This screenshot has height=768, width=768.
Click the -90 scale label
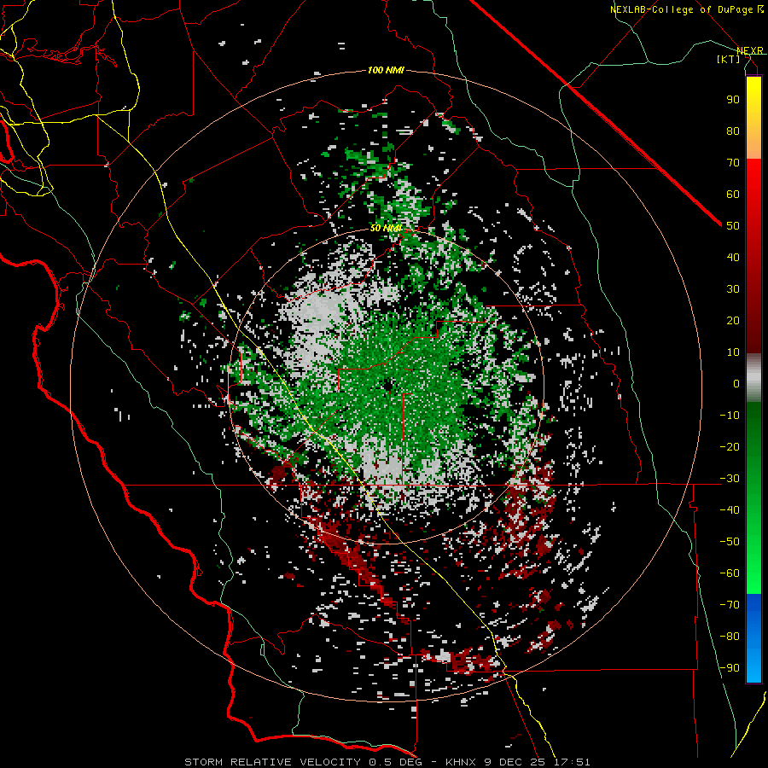pos(730,667)
